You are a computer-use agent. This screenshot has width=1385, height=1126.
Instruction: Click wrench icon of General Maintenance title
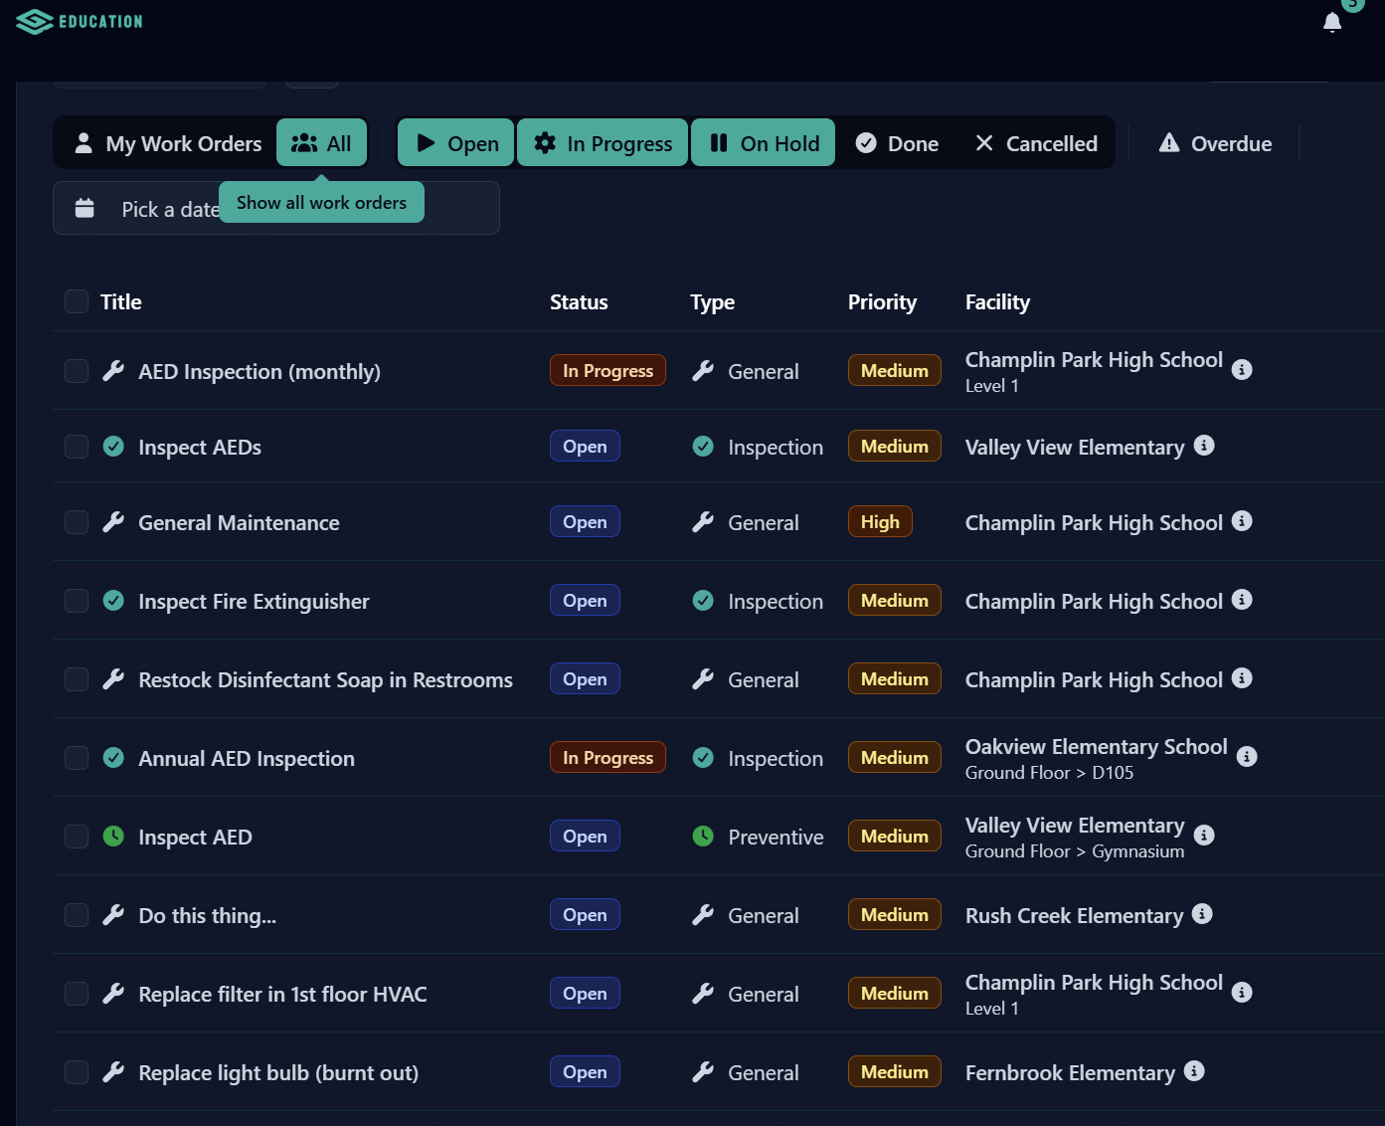113,522
